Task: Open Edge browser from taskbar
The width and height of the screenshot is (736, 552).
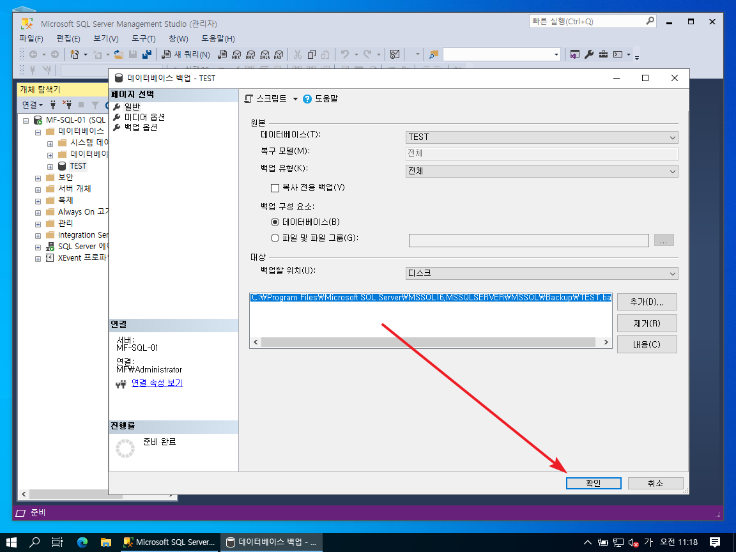Action: [x=82, y=542]
